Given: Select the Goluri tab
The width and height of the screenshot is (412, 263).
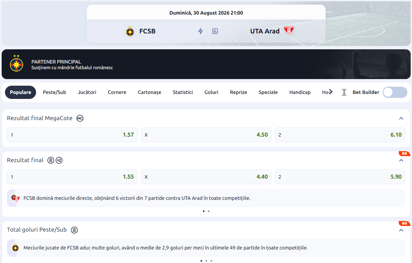Looking at the screenshot, I should click(x=211, y=92).
